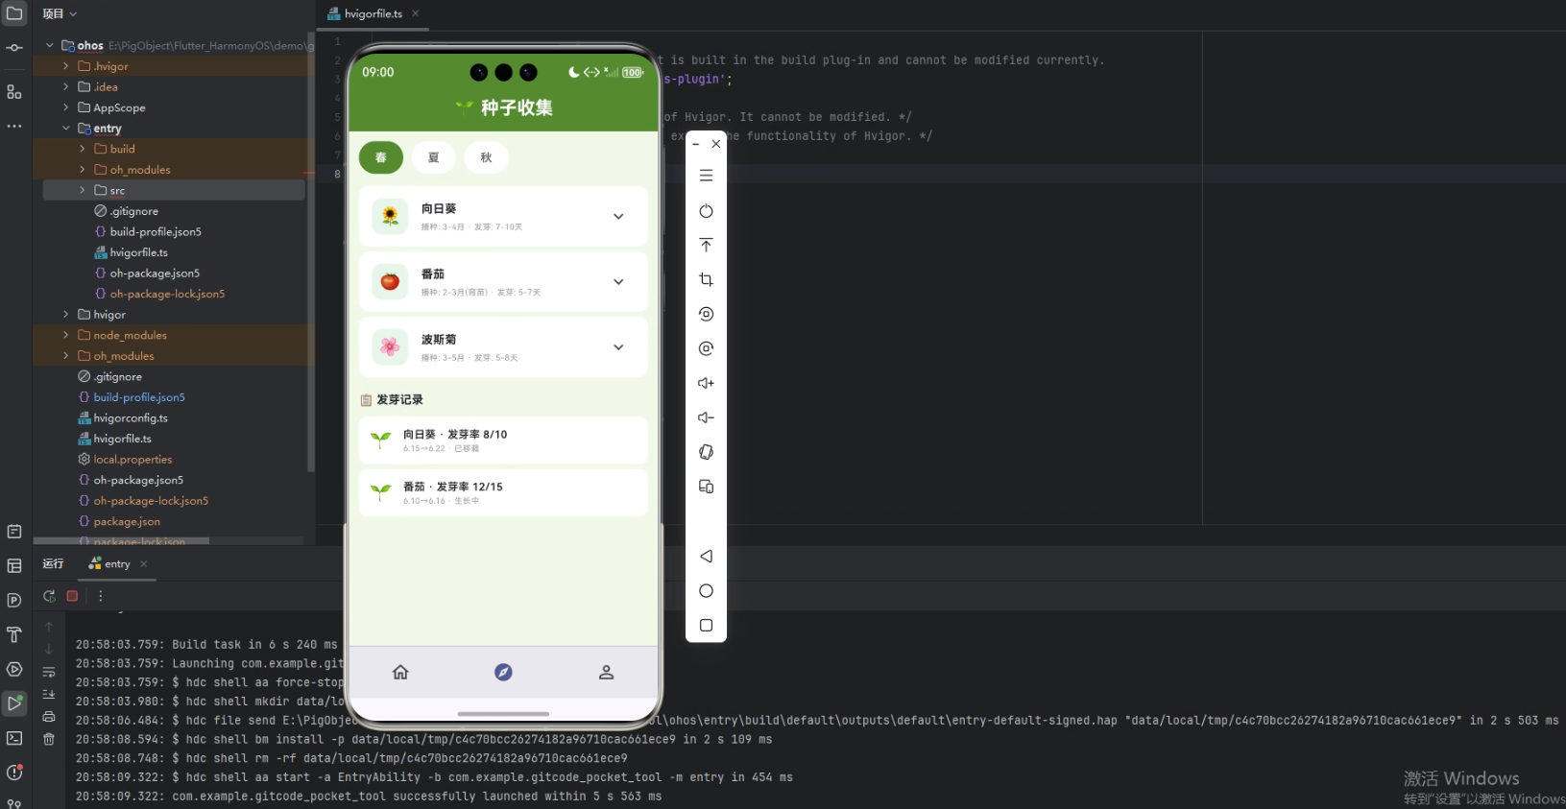The width and height of the screenshot is (1566, 809).
Task: Collapse the ohos project root node
Action: coord(50,45)
